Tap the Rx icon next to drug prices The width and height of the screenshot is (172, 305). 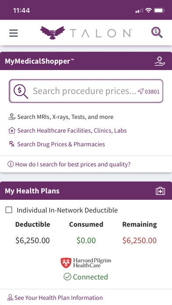pos(12,144)
